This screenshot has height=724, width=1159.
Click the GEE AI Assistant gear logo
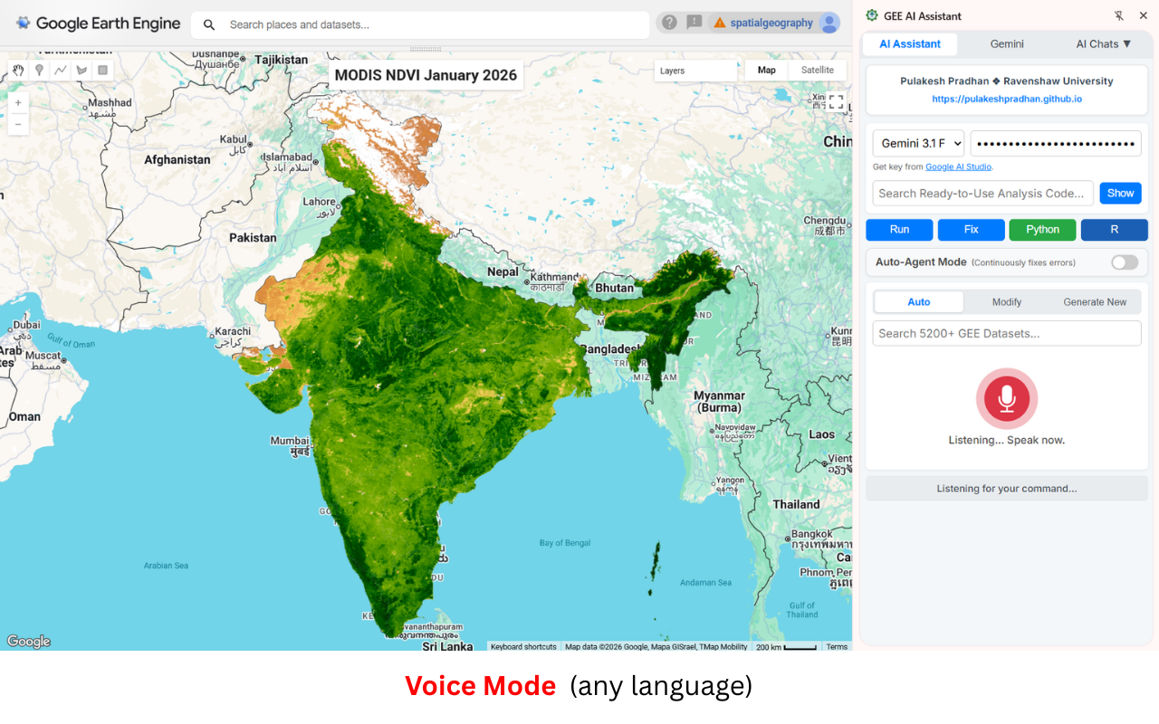872,15
